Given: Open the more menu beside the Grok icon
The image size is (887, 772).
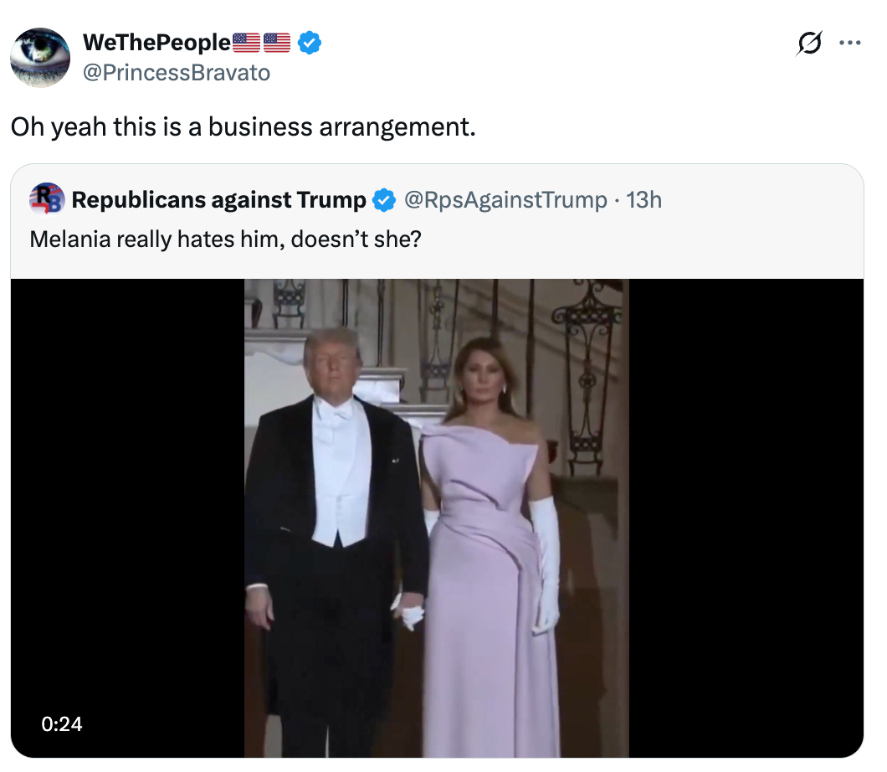Looking at the screenshot, I should (850, 42).
